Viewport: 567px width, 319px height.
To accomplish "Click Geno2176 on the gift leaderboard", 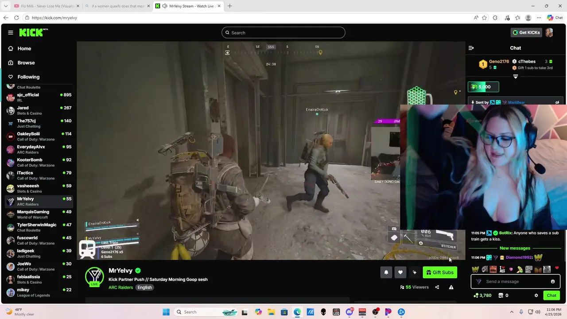I will [499, 62].
